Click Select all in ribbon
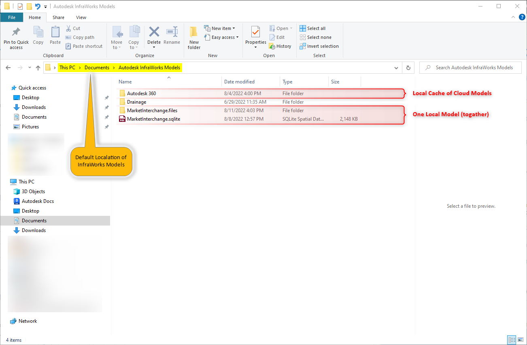This screenshot has width=527, height=345. [312, 28]
